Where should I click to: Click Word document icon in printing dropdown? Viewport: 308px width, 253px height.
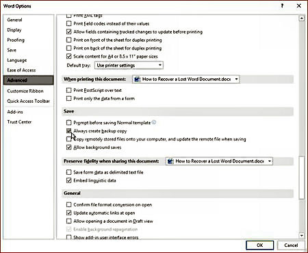pos(137,80)
